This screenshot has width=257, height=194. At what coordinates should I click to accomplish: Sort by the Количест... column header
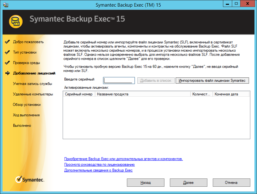tap(201, 94)
